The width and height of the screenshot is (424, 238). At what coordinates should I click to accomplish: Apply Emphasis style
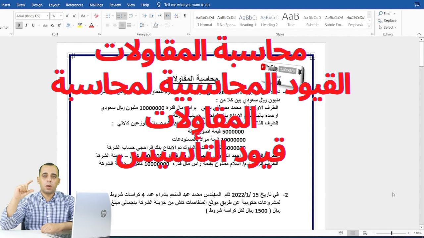[x=355, y=20]
